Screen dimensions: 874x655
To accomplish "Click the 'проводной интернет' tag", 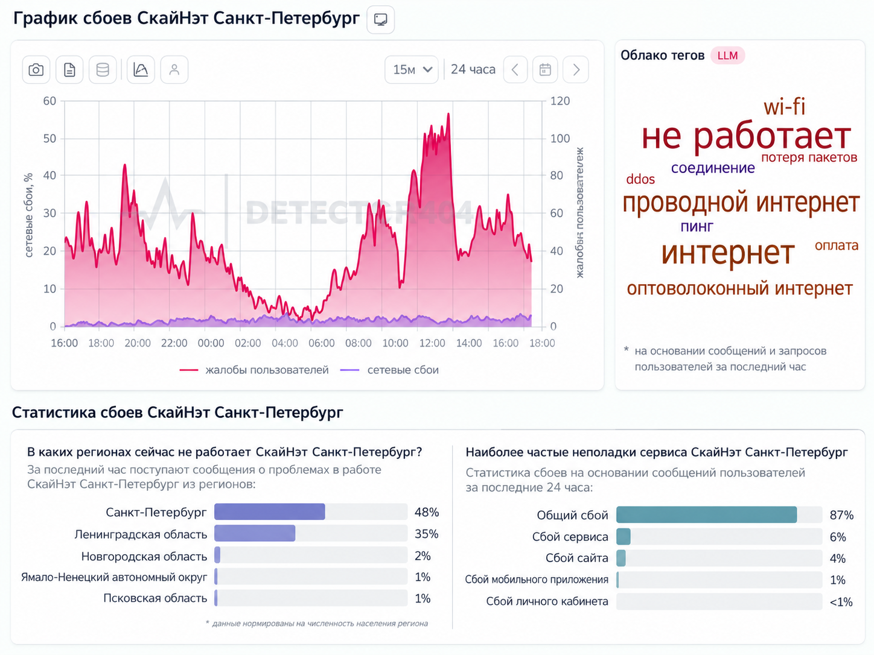I will pyautogui.click(x=741, y=203).
